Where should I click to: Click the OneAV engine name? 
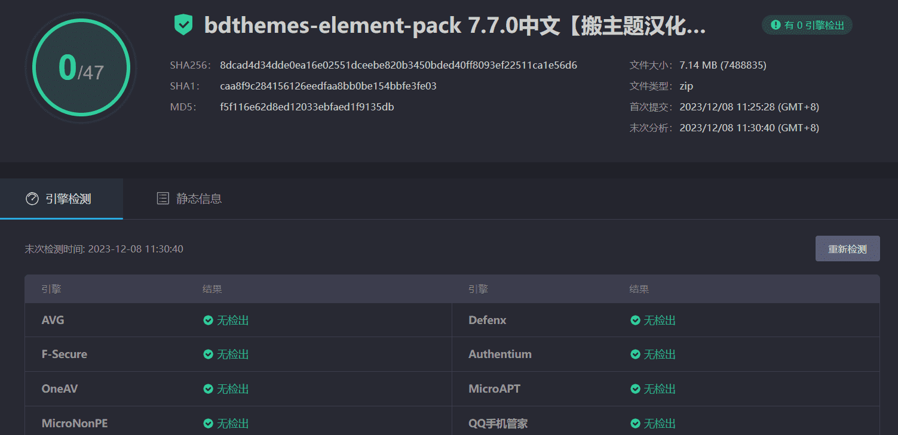pyautogui.click(x=59, y=389)
